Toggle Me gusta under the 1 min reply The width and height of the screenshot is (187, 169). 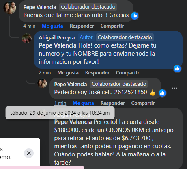(x=83, y=103)
